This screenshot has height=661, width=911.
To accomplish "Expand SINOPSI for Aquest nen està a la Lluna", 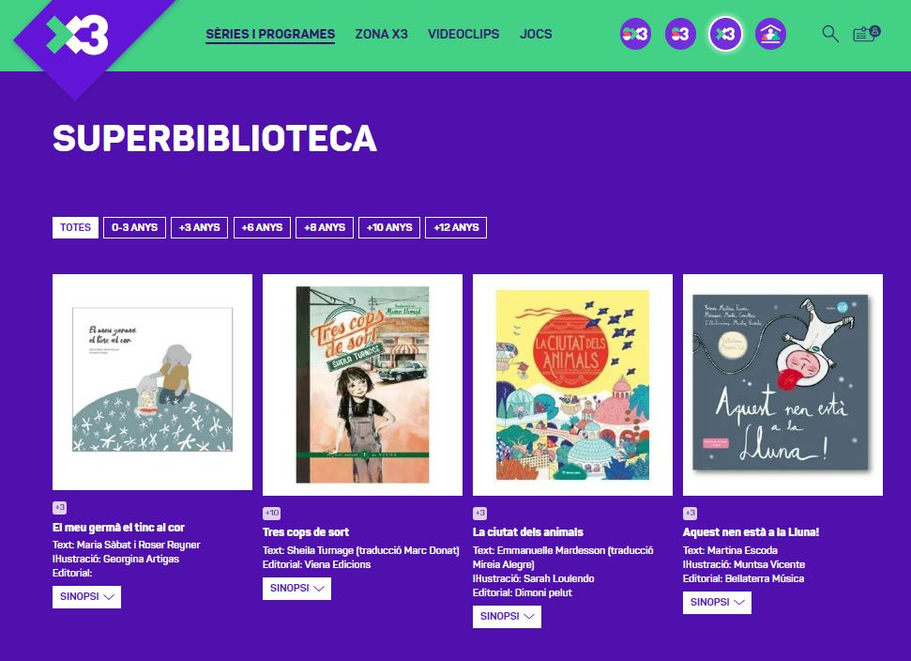I will pos(717,602).
